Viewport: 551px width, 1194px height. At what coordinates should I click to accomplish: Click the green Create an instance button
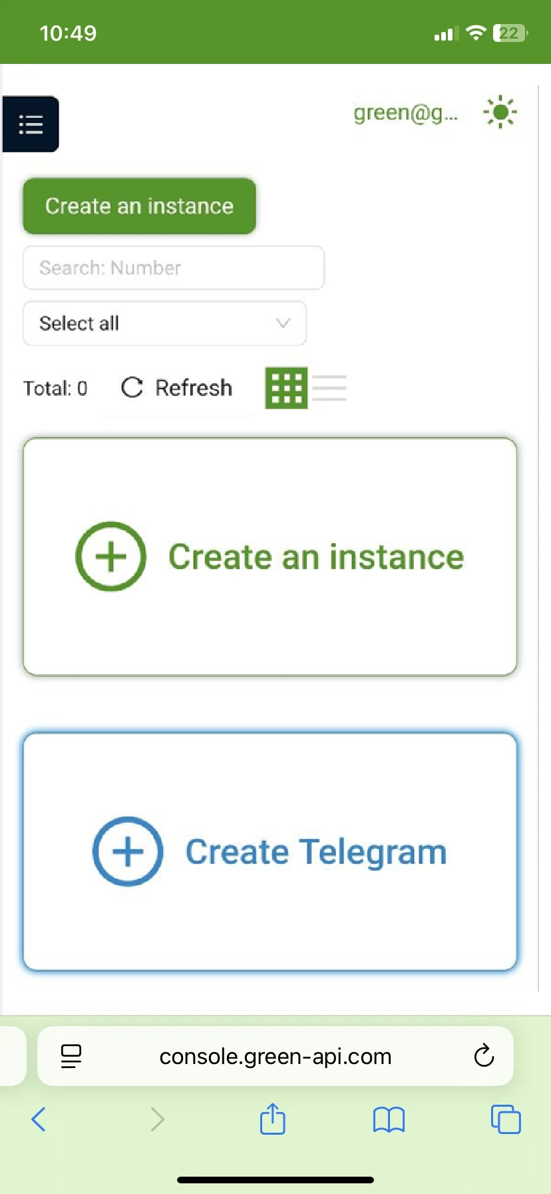click(x=139, y=206)
